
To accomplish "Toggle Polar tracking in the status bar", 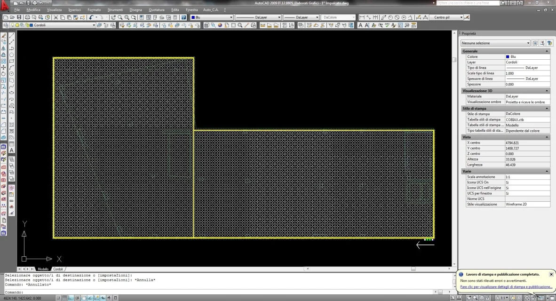I will coord(77,298).
